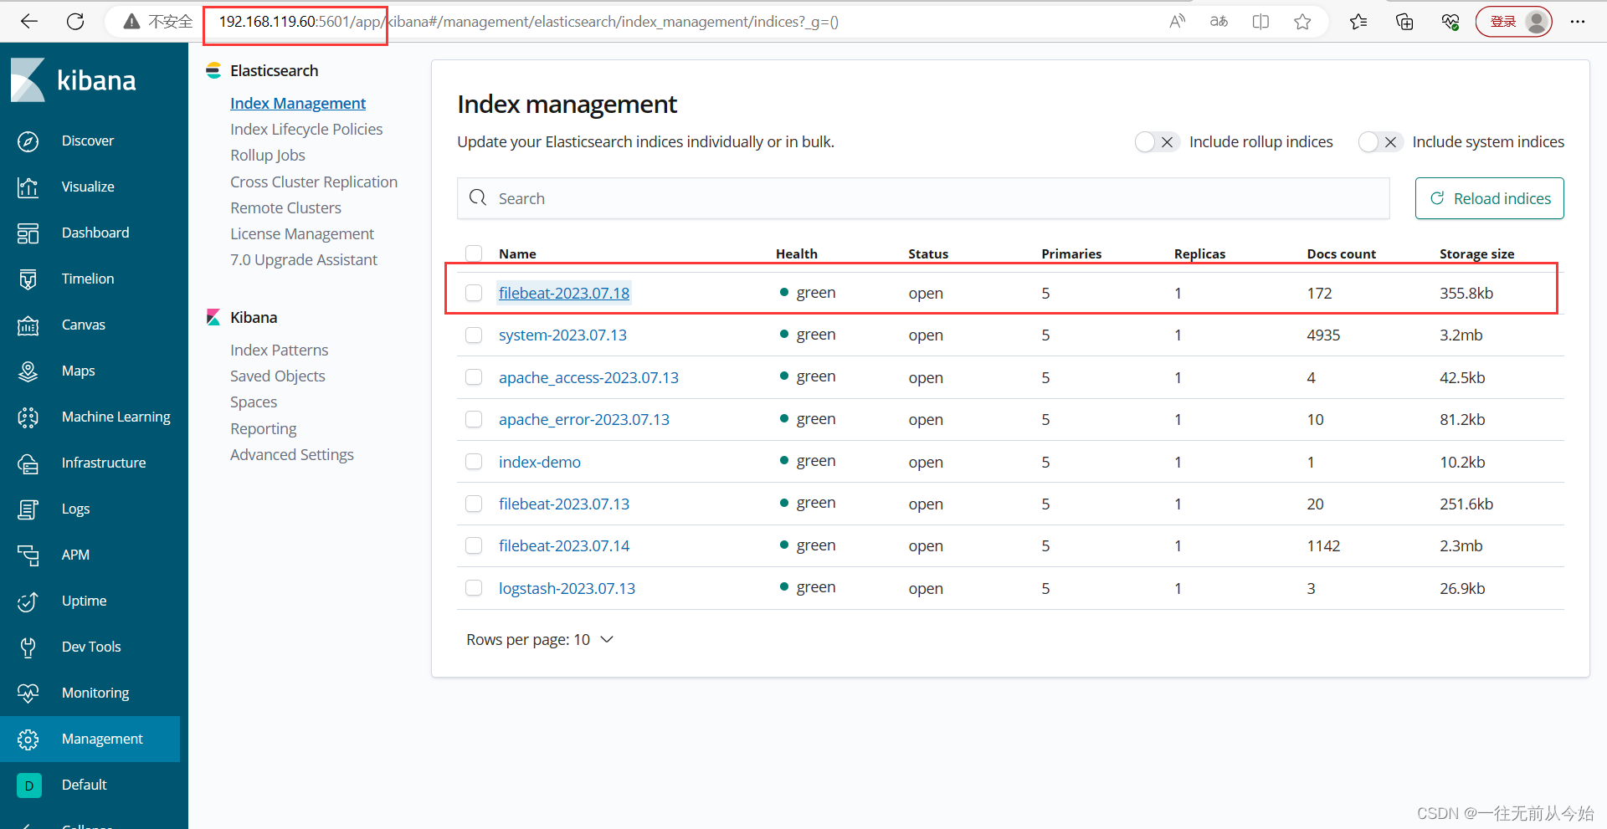
Task: Open Index Patterns under Kibana
Action: (280, 351)
